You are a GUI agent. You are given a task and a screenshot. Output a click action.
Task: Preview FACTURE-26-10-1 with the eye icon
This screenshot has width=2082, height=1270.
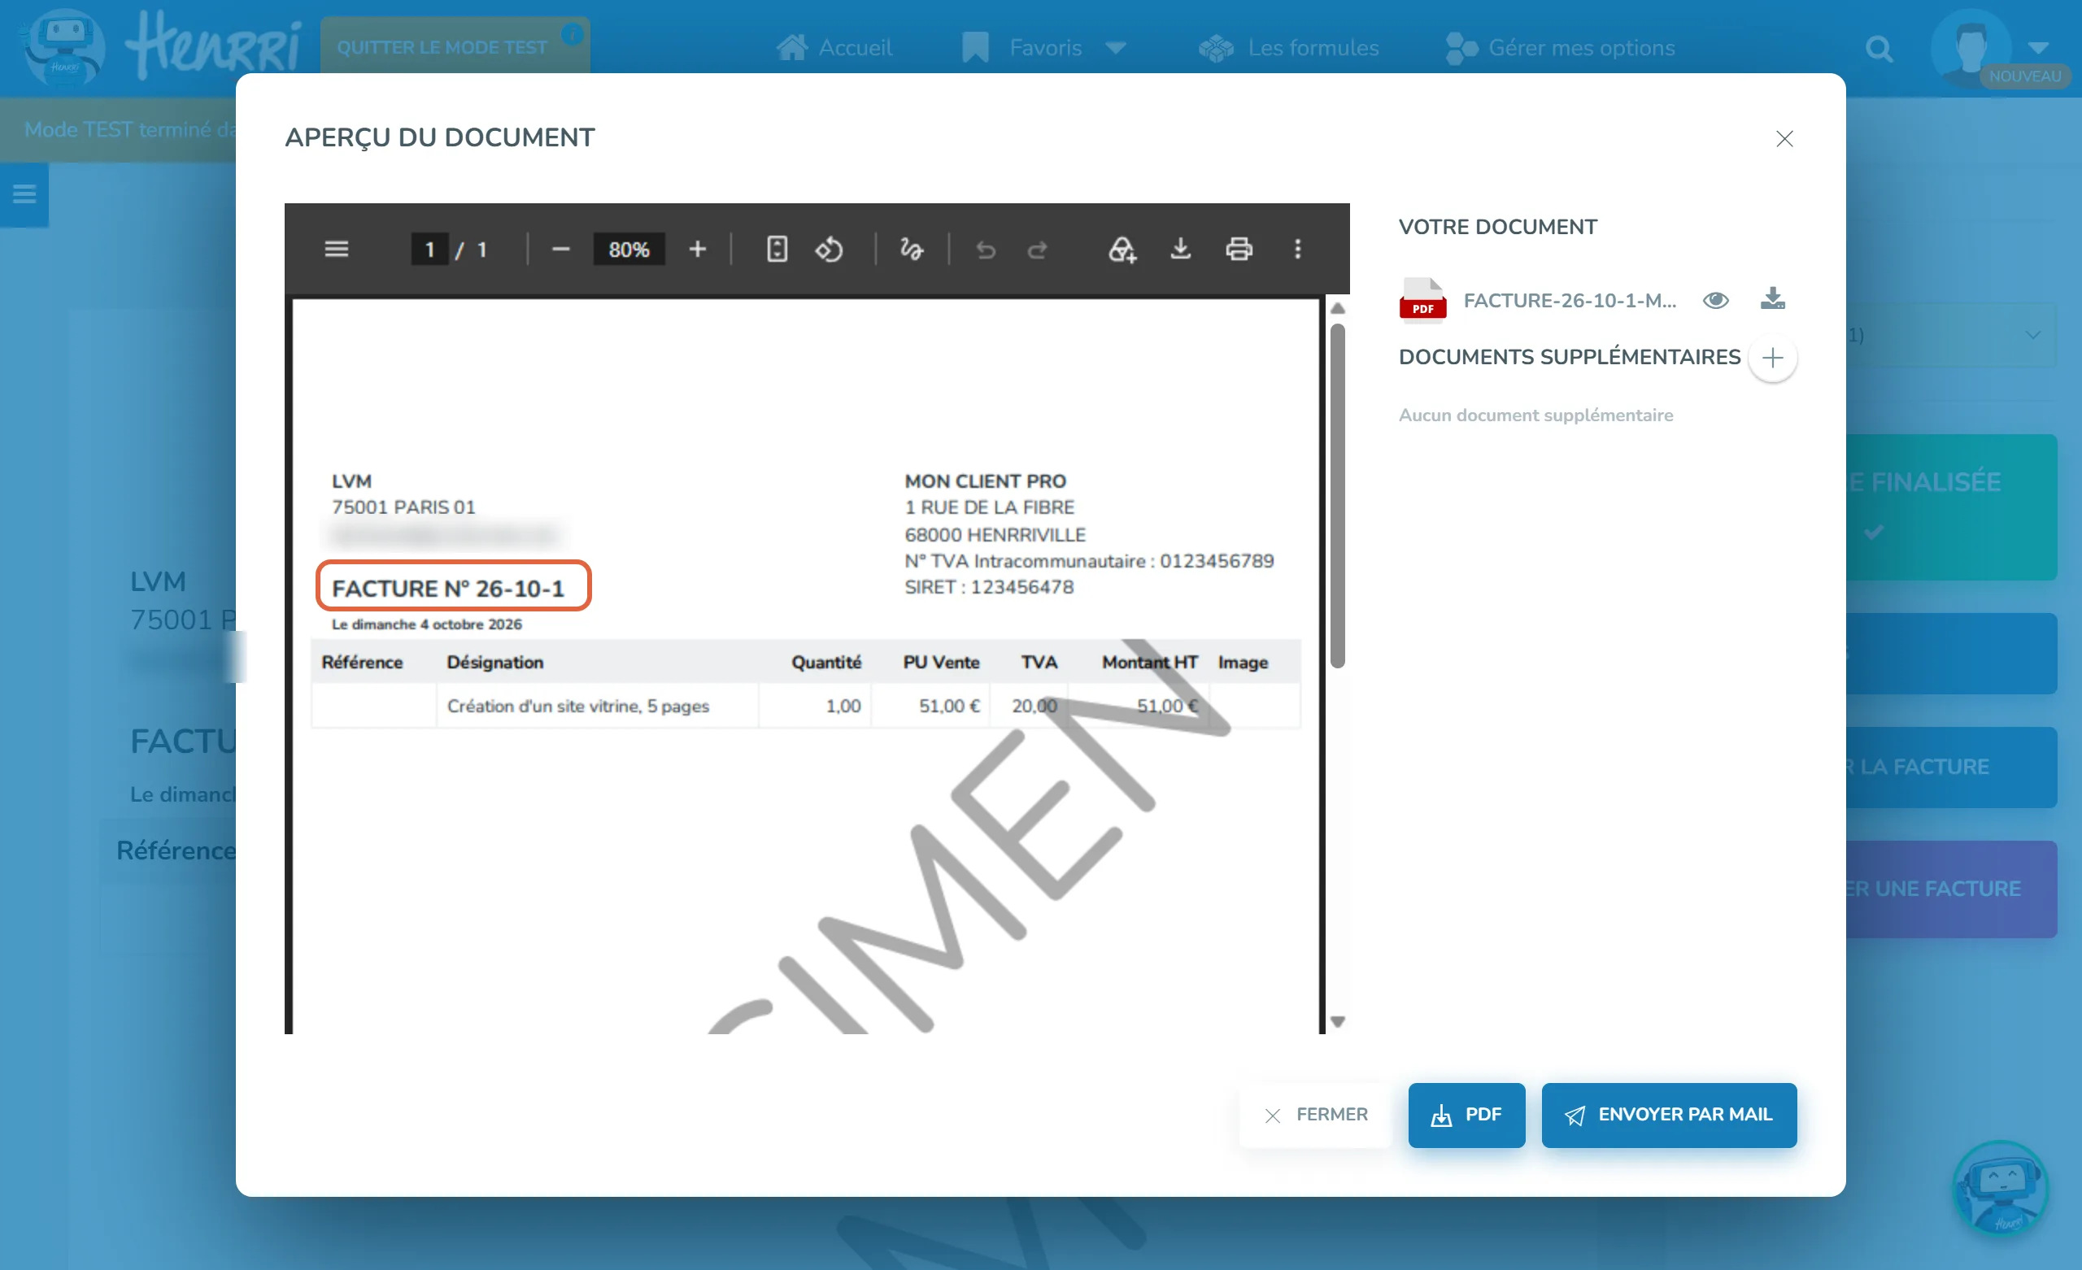tap(1715, 300)
